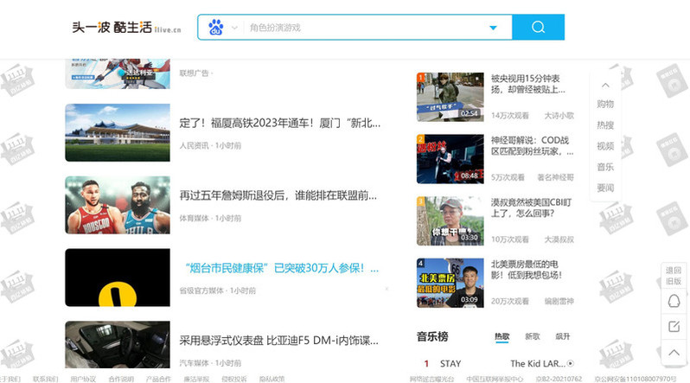Click the search field with 角色扮演游戏 placeholder
This screenshot has height=383, width=690.
(x=363, y=28)
